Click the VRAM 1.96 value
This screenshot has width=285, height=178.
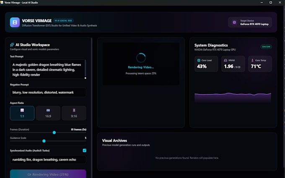coord(229,66)
